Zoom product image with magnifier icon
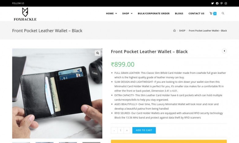The image size is (239, 143). click(x=97, y=53)
